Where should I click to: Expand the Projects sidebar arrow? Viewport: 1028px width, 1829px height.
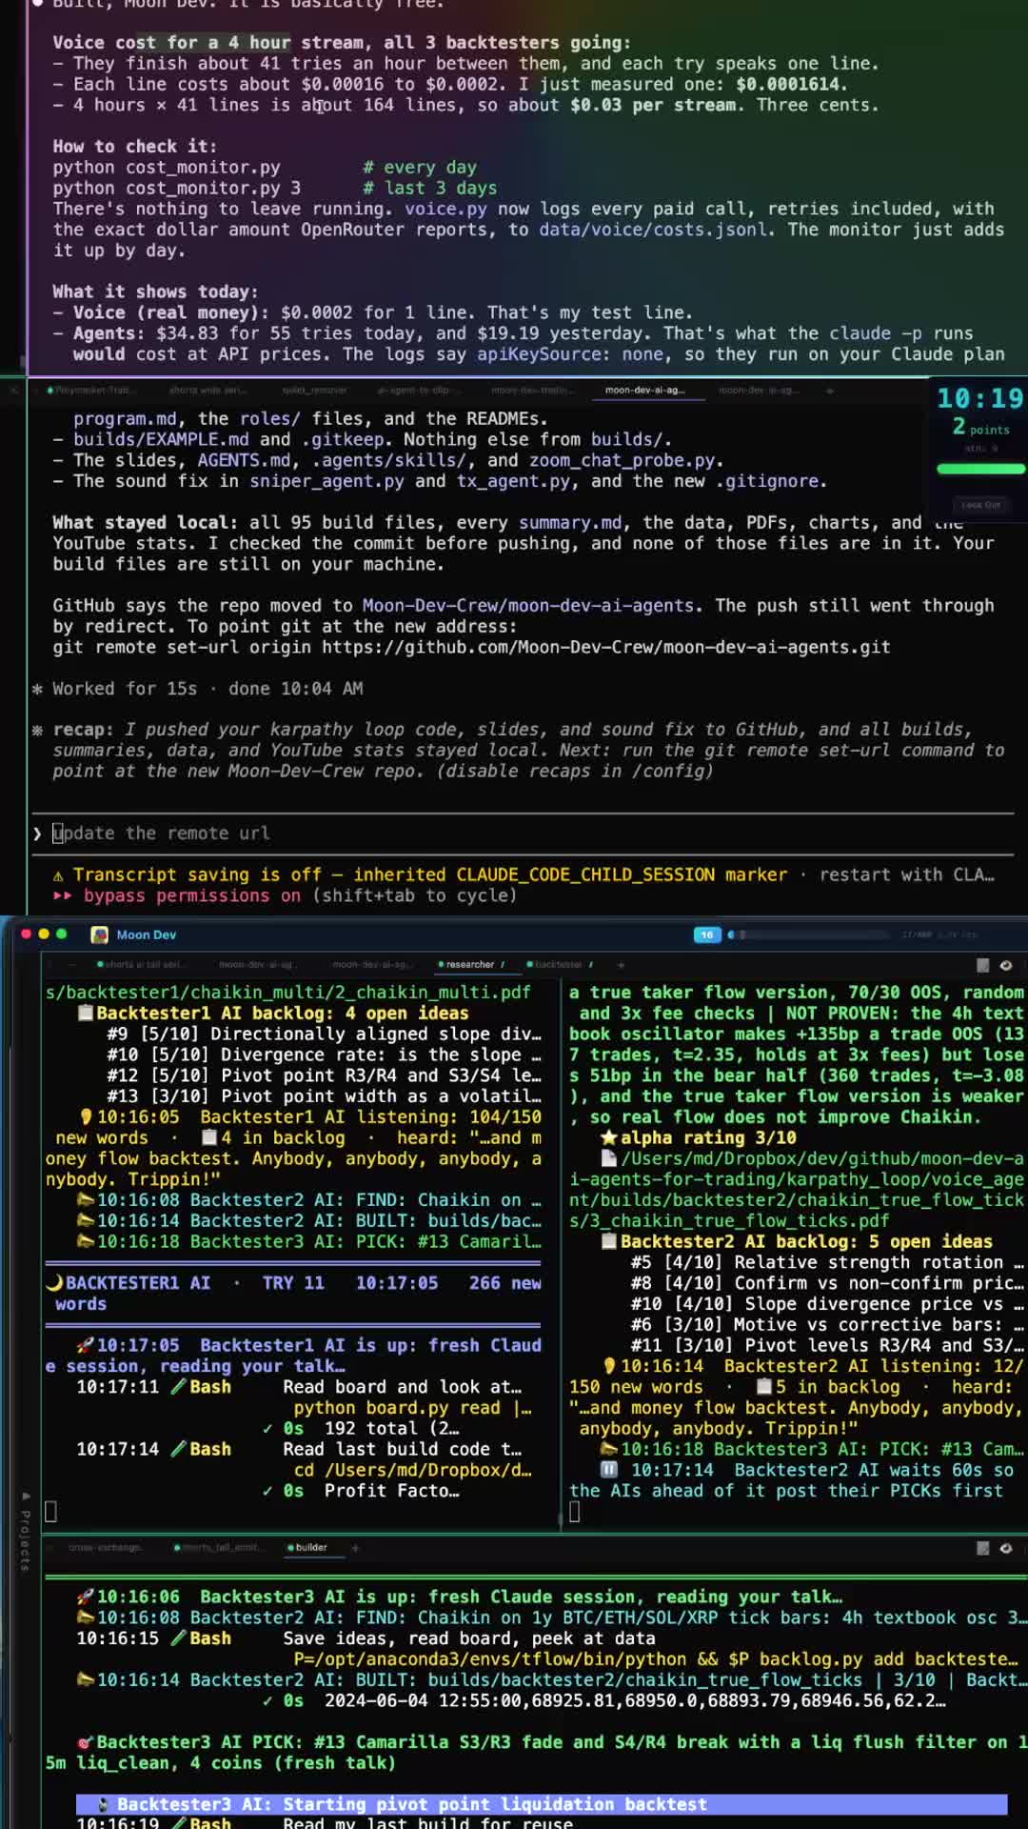coord(25,1497)
